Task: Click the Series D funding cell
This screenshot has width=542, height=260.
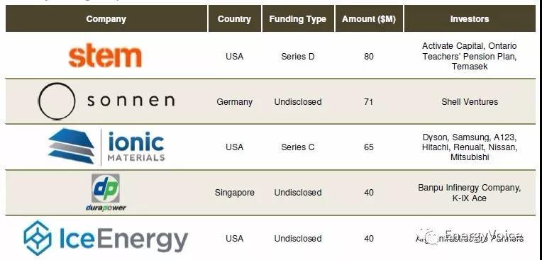Action: tap(298, 56)
